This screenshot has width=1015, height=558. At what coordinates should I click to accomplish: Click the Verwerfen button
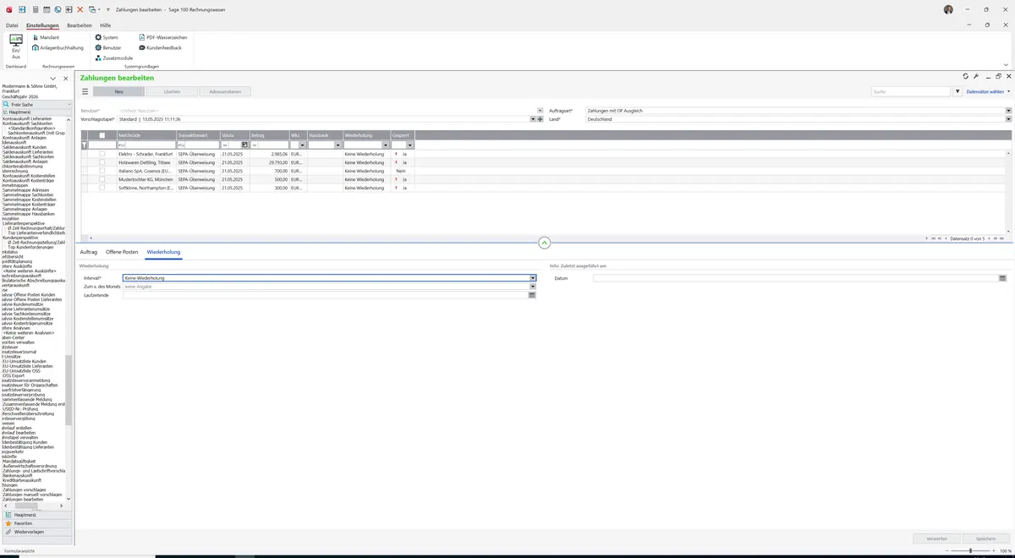click(x=936, y=539)
